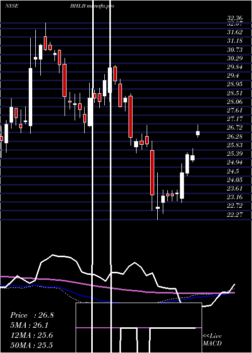Click the 31.18 price axis label
Image resolution: width=252 pixels, height=353 pixels.
[x=235, y=41]
